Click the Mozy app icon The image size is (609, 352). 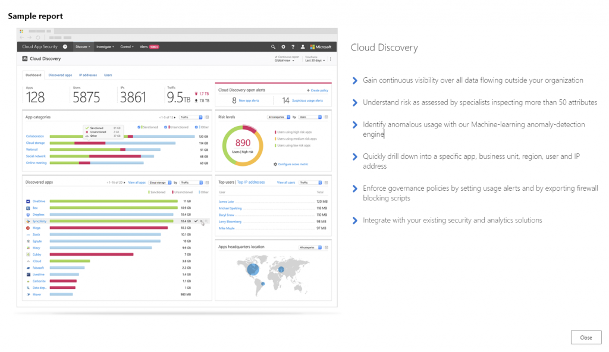[x=28, y=248]
